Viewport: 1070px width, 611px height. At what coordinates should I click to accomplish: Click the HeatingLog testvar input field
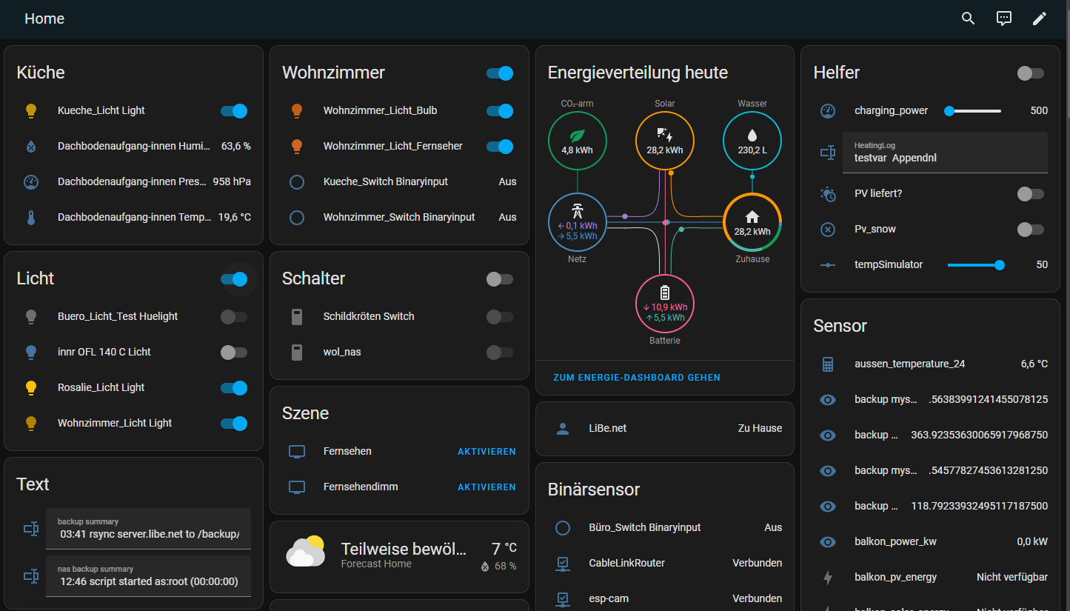click(945, 153)
